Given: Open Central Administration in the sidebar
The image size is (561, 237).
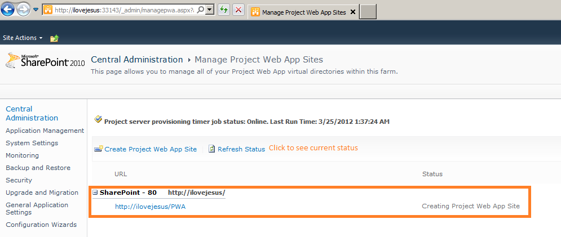Looking at the screenshot, I should pos(32,113).
